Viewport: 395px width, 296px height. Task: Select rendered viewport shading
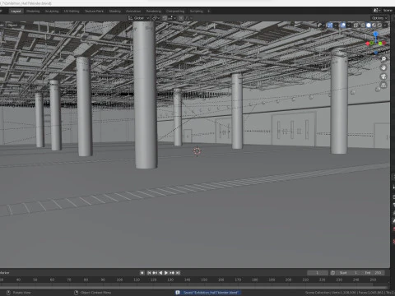coord(379,25)
